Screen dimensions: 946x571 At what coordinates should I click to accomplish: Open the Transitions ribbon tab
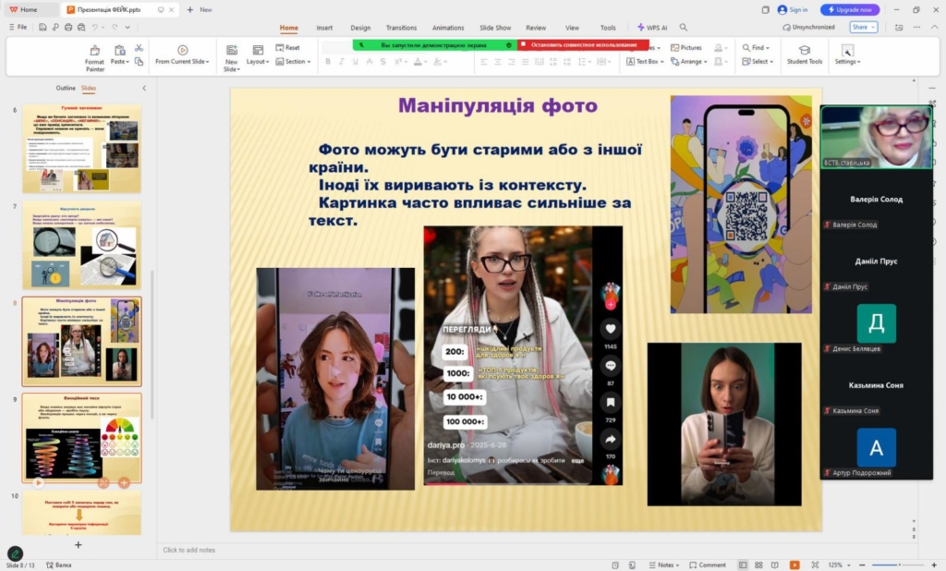coord(401,28)
